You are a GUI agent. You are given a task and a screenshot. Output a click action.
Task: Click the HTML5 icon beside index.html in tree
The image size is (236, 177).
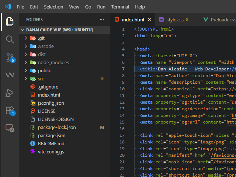point(33,95)
